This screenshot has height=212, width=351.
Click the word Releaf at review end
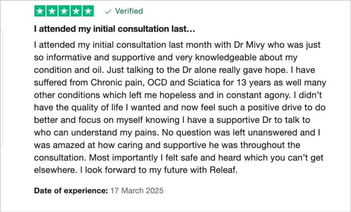223,170
